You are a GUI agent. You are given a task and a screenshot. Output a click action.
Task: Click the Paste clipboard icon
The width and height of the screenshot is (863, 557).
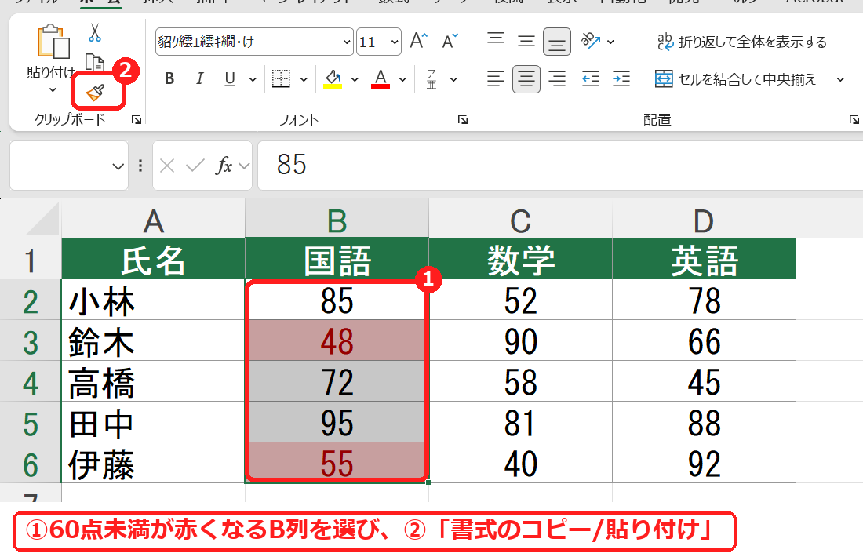[53, 42]
